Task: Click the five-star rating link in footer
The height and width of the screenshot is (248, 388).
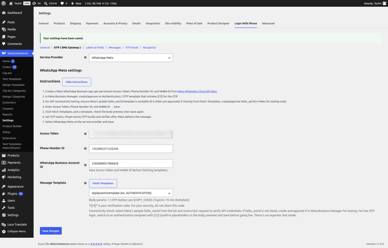Action: tap(96, 244)
